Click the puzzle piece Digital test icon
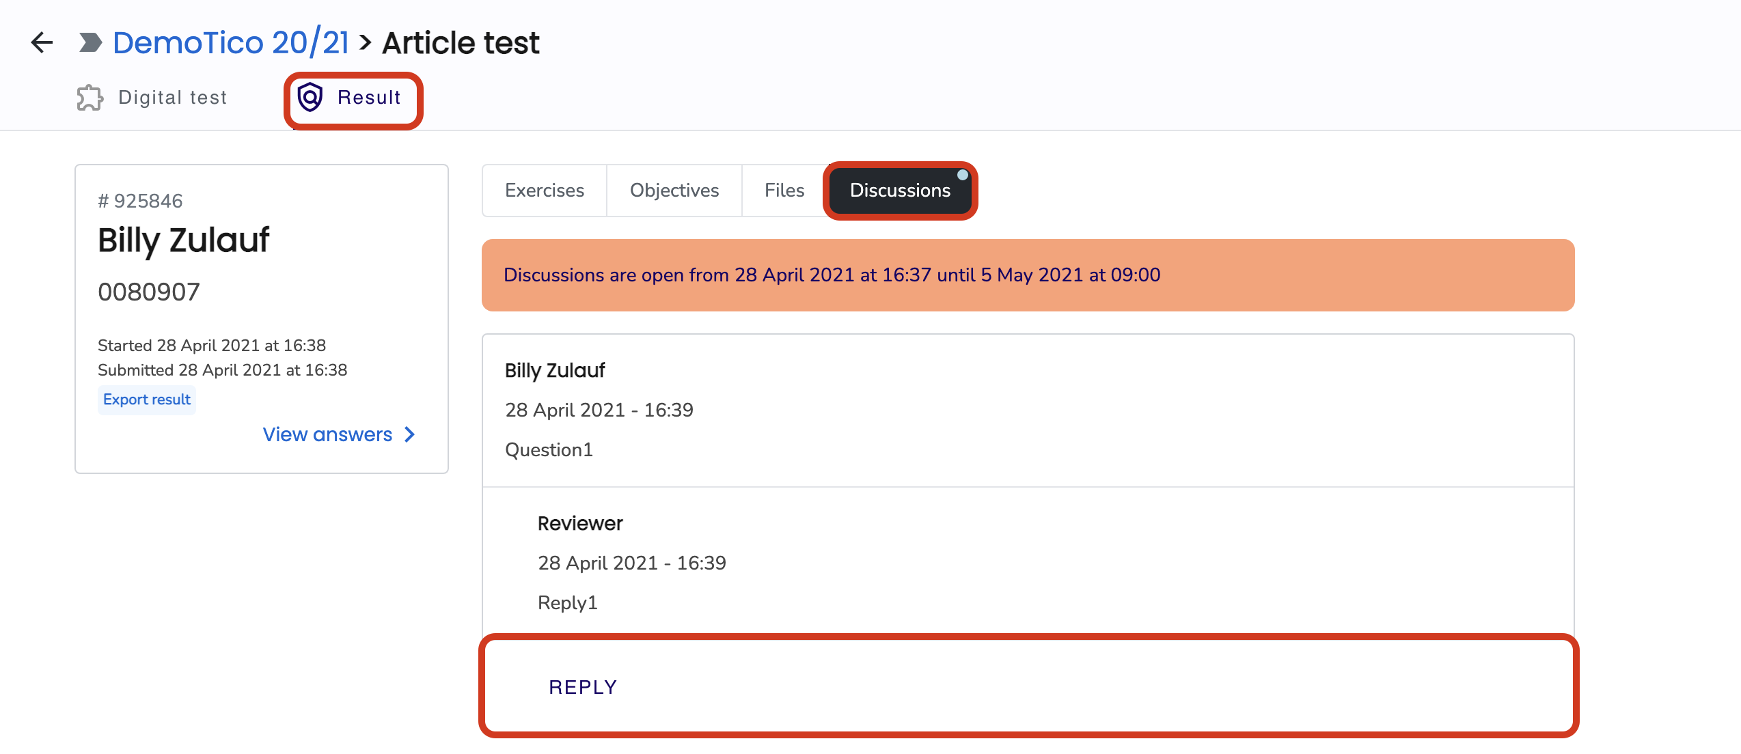Screen dimensions: 1741x754 [x=90, y=98]
